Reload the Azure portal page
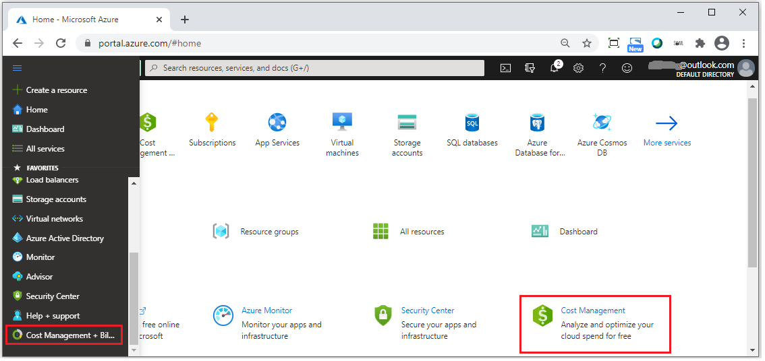Image resolution: width=765 pixels, height=361 pixels. click(x=61, y=43)
